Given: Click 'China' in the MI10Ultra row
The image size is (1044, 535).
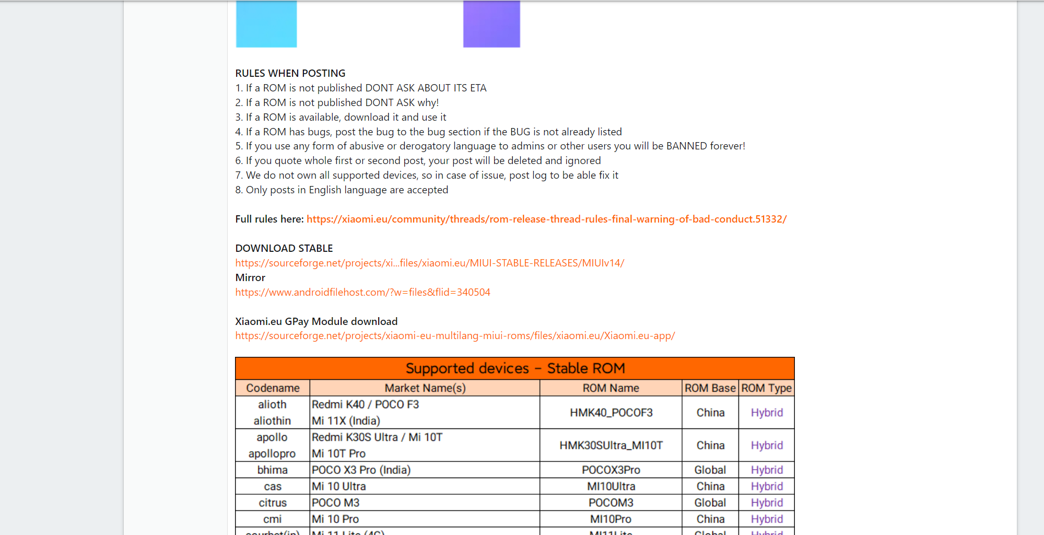Looking at the screenshot, I should point(710,486).
